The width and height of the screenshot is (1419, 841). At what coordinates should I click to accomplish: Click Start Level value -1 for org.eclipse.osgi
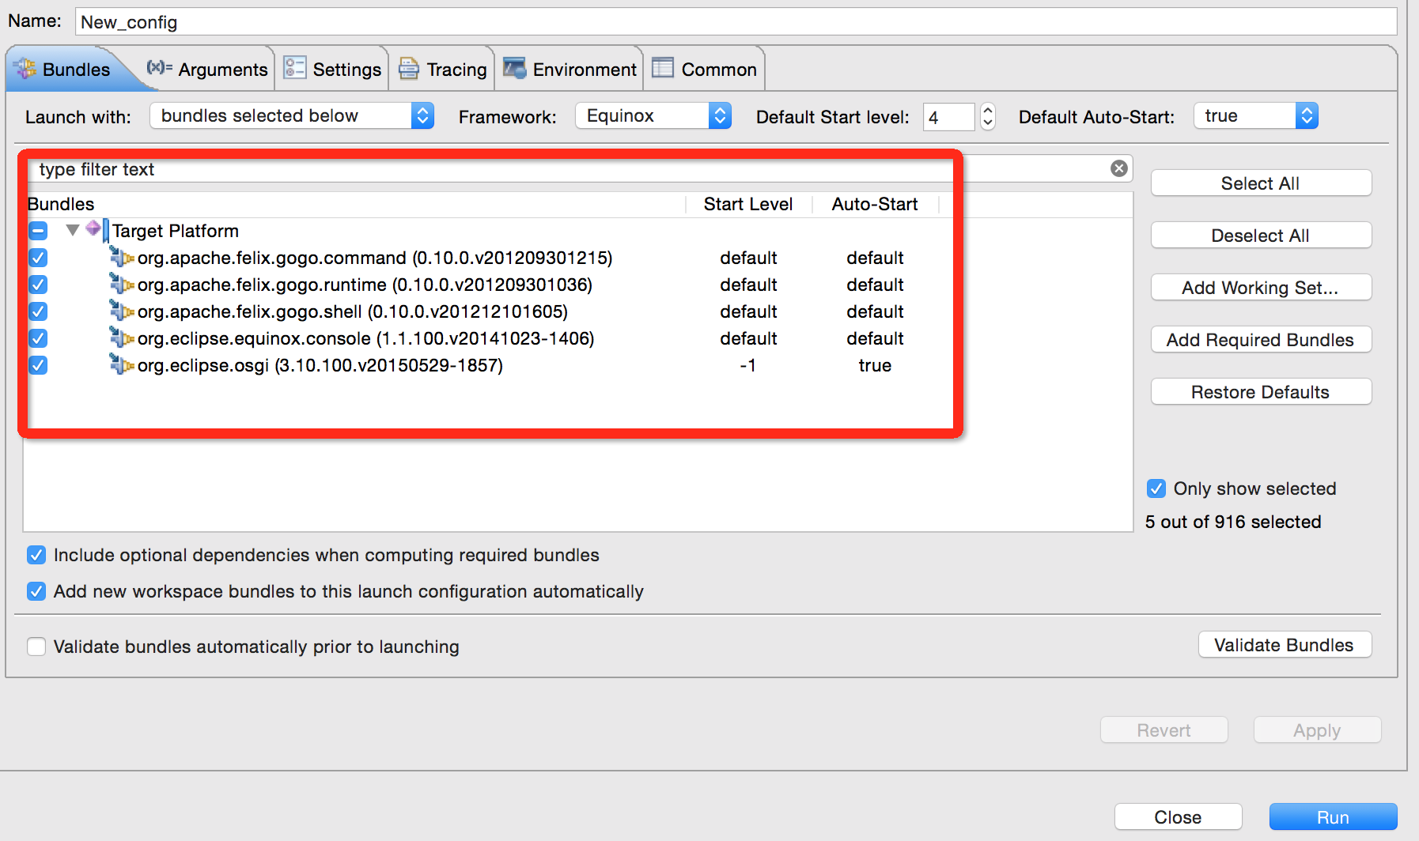pos(748,365)
